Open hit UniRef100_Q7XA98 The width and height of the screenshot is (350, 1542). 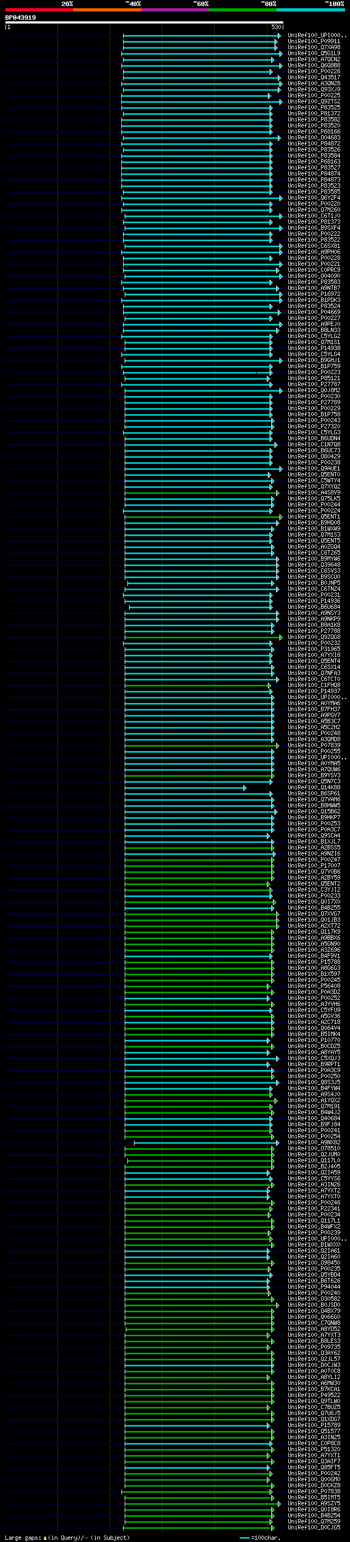coord(314,48)
